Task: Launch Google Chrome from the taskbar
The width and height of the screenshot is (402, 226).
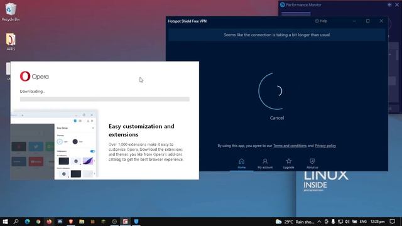Action: tap(38, 222)
